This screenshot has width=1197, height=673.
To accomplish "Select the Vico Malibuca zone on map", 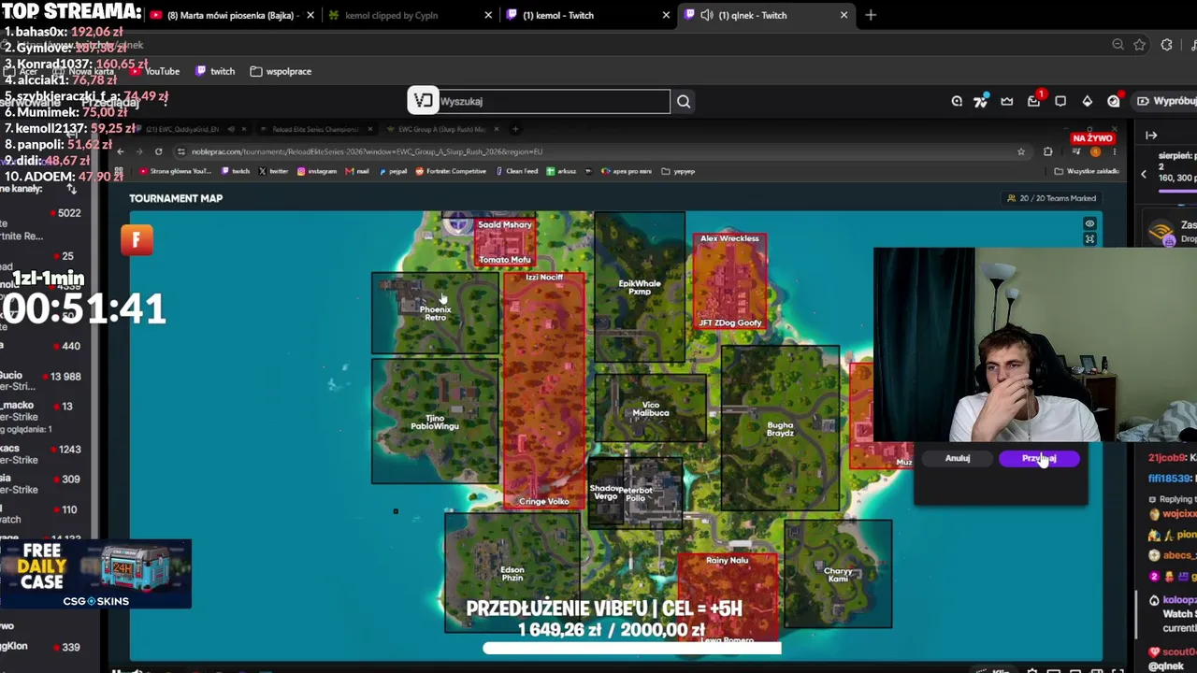I will tap(651, 409).
